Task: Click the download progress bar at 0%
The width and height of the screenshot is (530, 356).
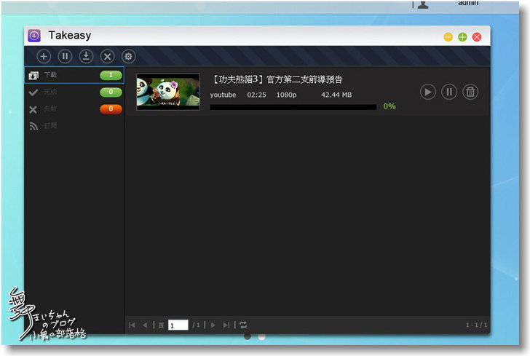Action: click(293, 107)
